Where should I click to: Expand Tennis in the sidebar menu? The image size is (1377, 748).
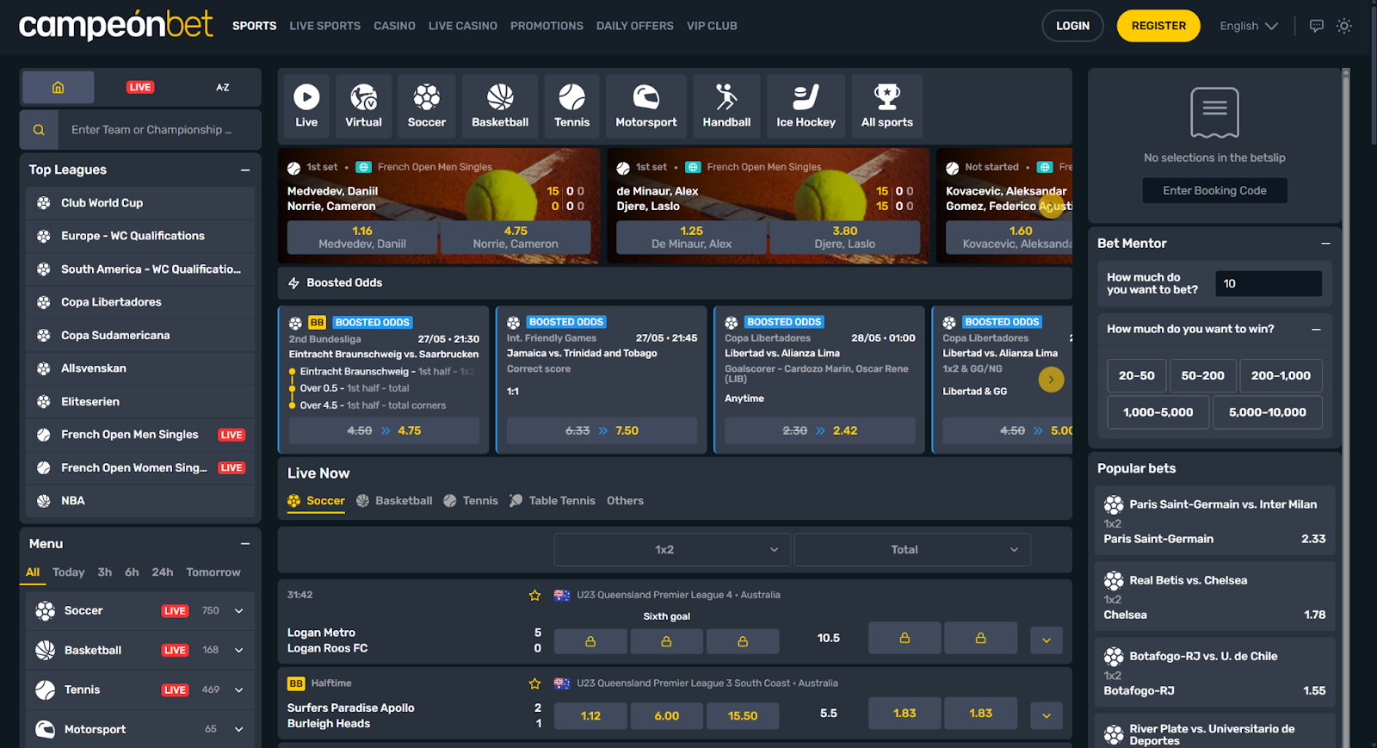click(238, 690)
